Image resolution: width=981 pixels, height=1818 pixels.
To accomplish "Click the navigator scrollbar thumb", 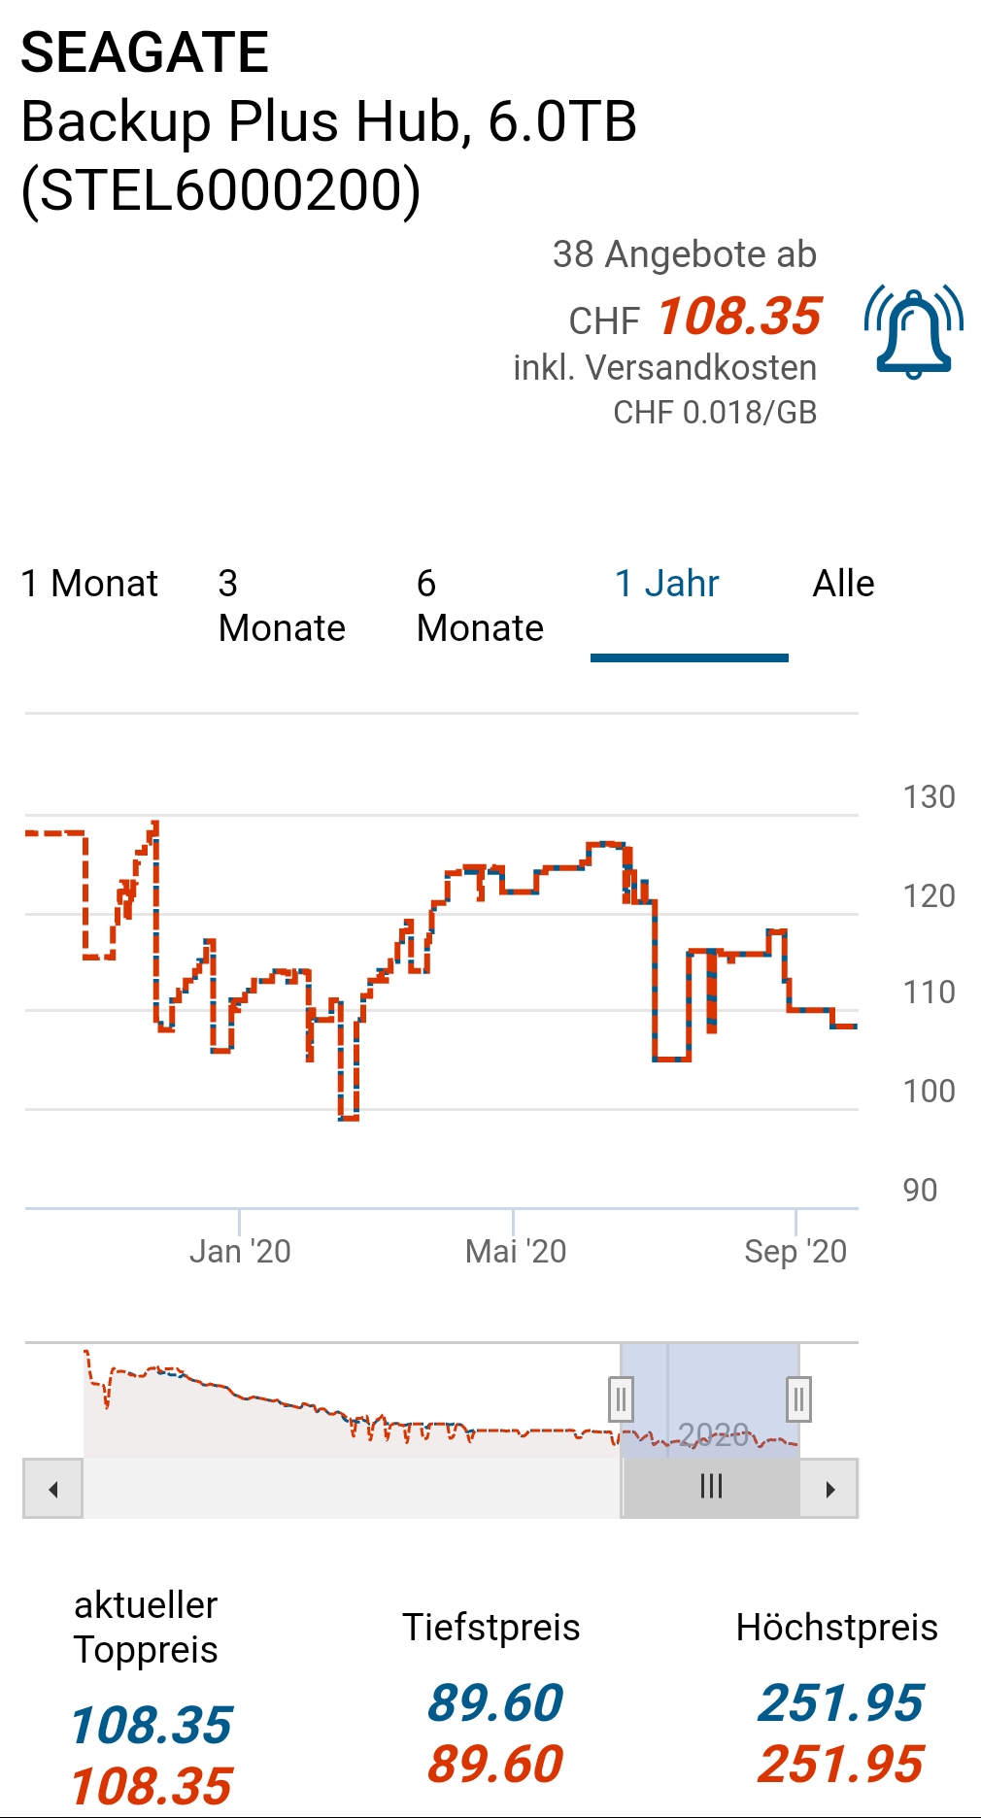I will pyautogui.click(x=711, y=1487).
